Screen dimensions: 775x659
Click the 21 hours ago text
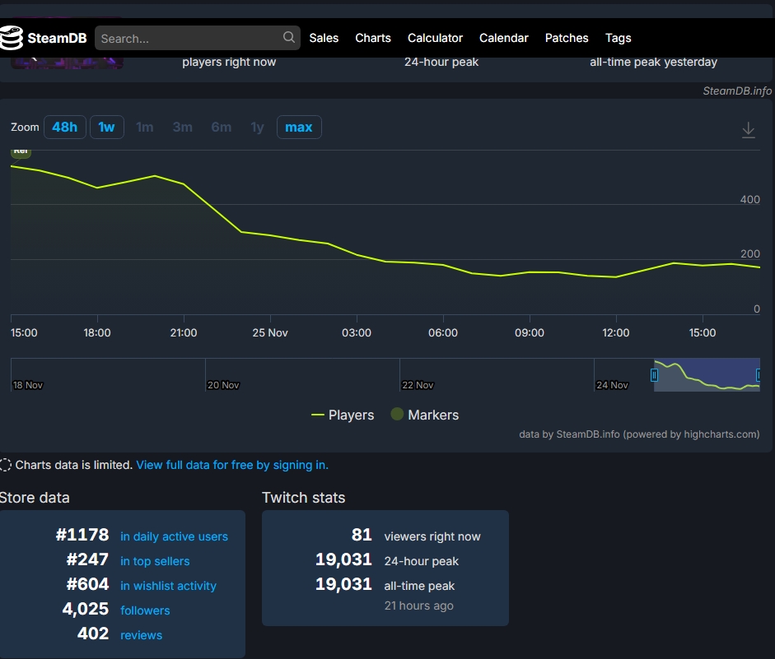[418, 606]
